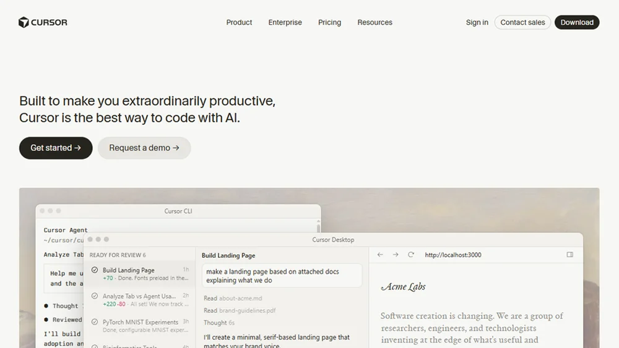Click Request a demo button

click(144, 148)
